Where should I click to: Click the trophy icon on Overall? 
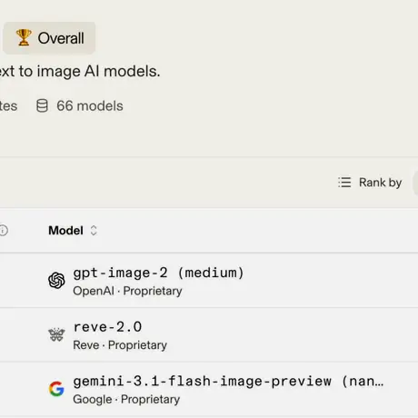[24, 37]
